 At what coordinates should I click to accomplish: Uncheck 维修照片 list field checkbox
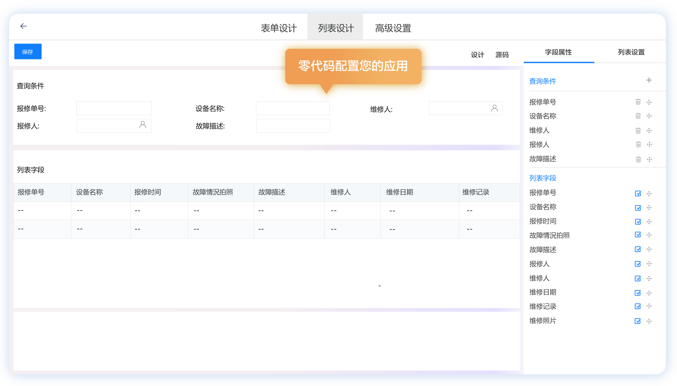(x=638, y=321)
